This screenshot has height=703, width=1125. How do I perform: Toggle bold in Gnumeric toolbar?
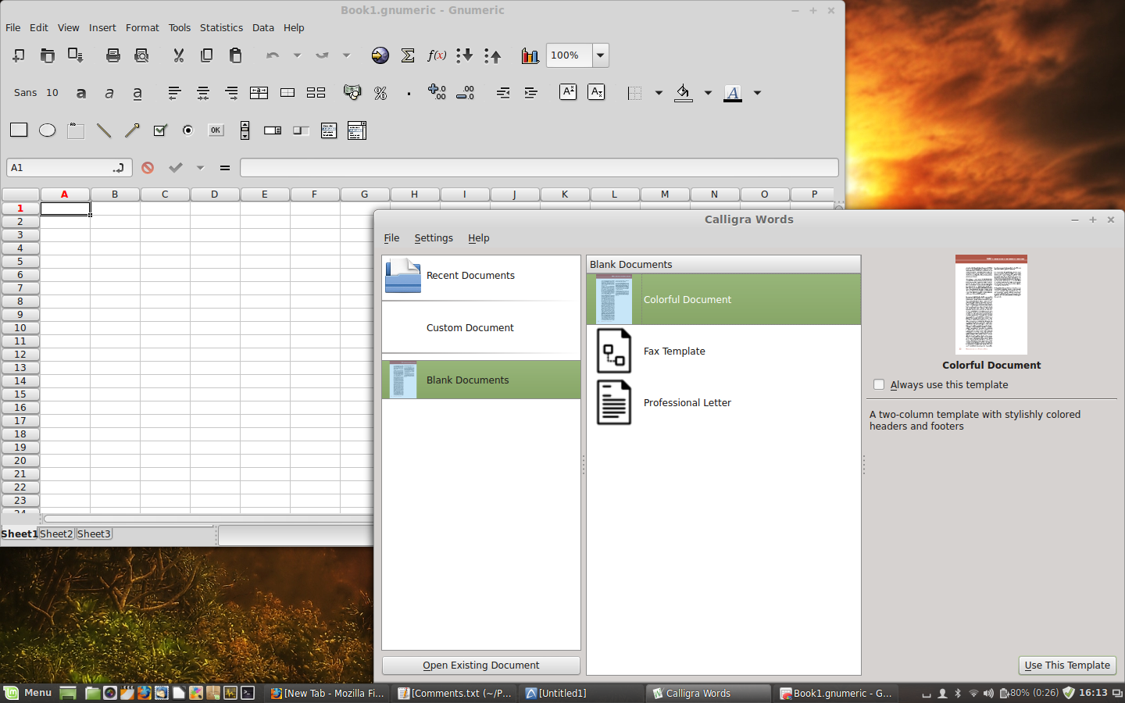(81, 93)
